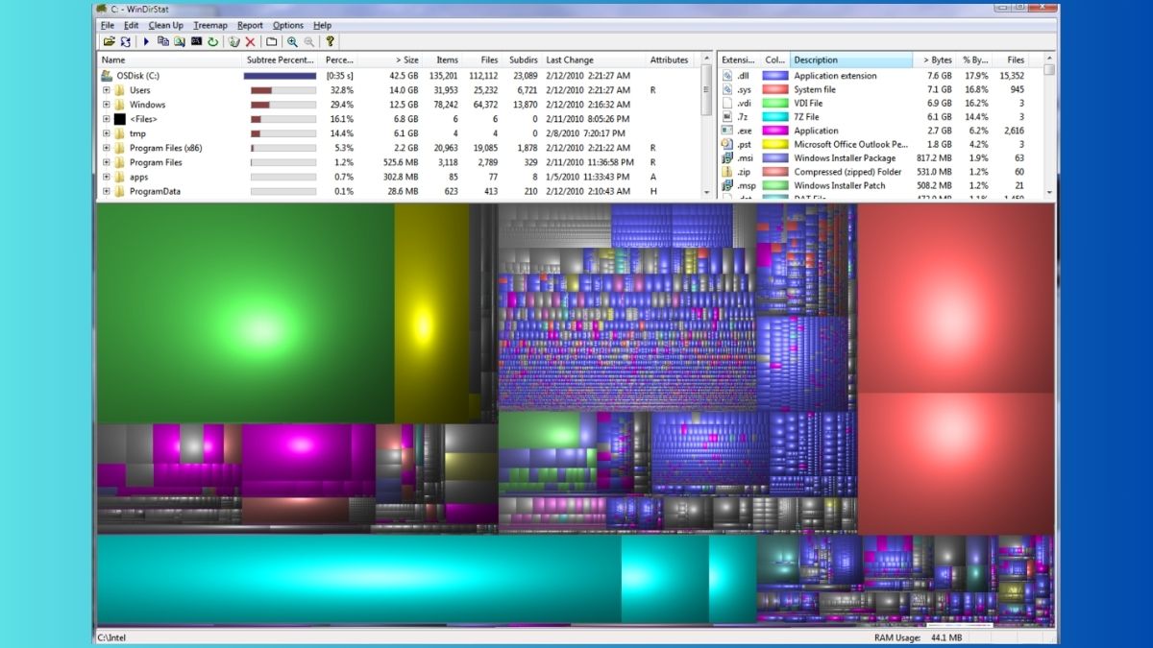Screen dimensions: 1153x648
Task: Expand the Program Files (x86) node
Action: tap(107, 148)
